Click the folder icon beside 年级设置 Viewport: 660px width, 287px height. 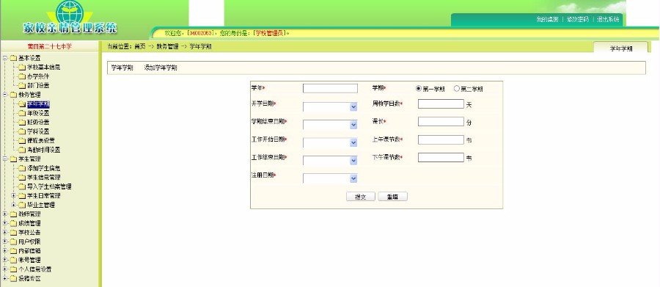(22, 113)
